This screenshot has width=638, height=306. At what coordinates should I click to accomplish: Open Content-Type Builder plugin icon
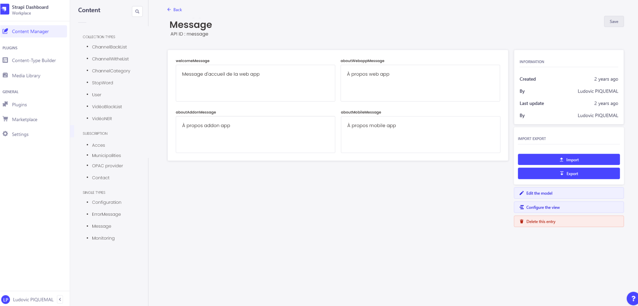click(5, 60)
